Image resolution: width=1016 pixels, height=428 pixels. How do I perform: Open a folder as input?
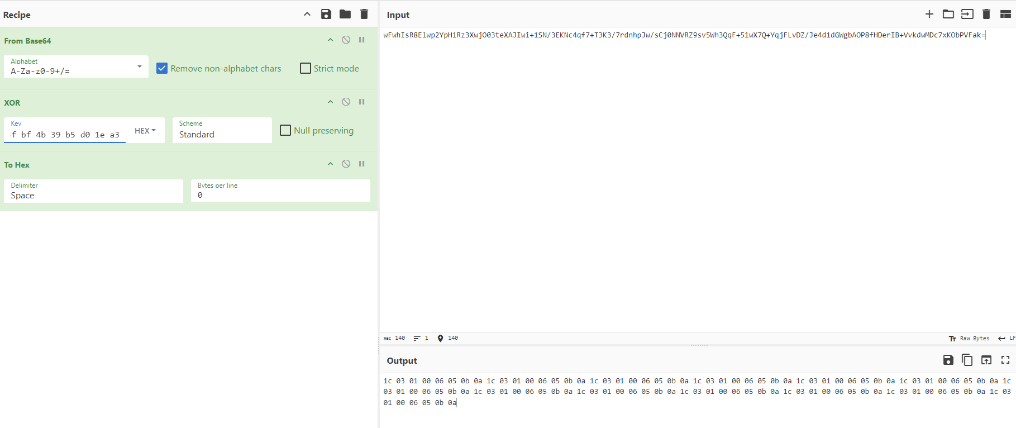coord(948,14)
